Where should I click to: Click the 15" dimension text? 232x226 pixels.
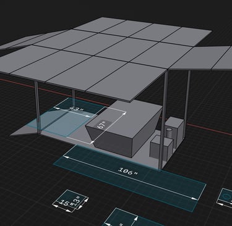[x=64, y=203]
